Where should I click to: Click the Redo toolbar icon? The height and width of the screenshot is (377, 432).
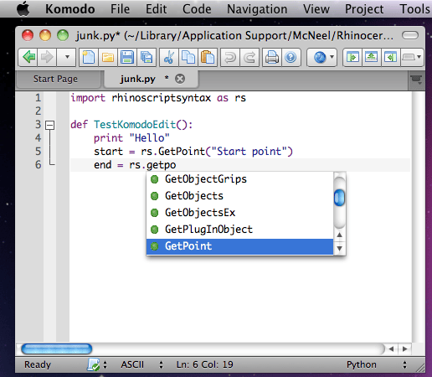pos(249,57)
